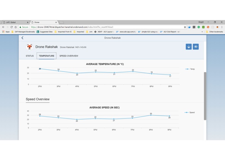Click the AVERAGE SPEED chart title

105,108
